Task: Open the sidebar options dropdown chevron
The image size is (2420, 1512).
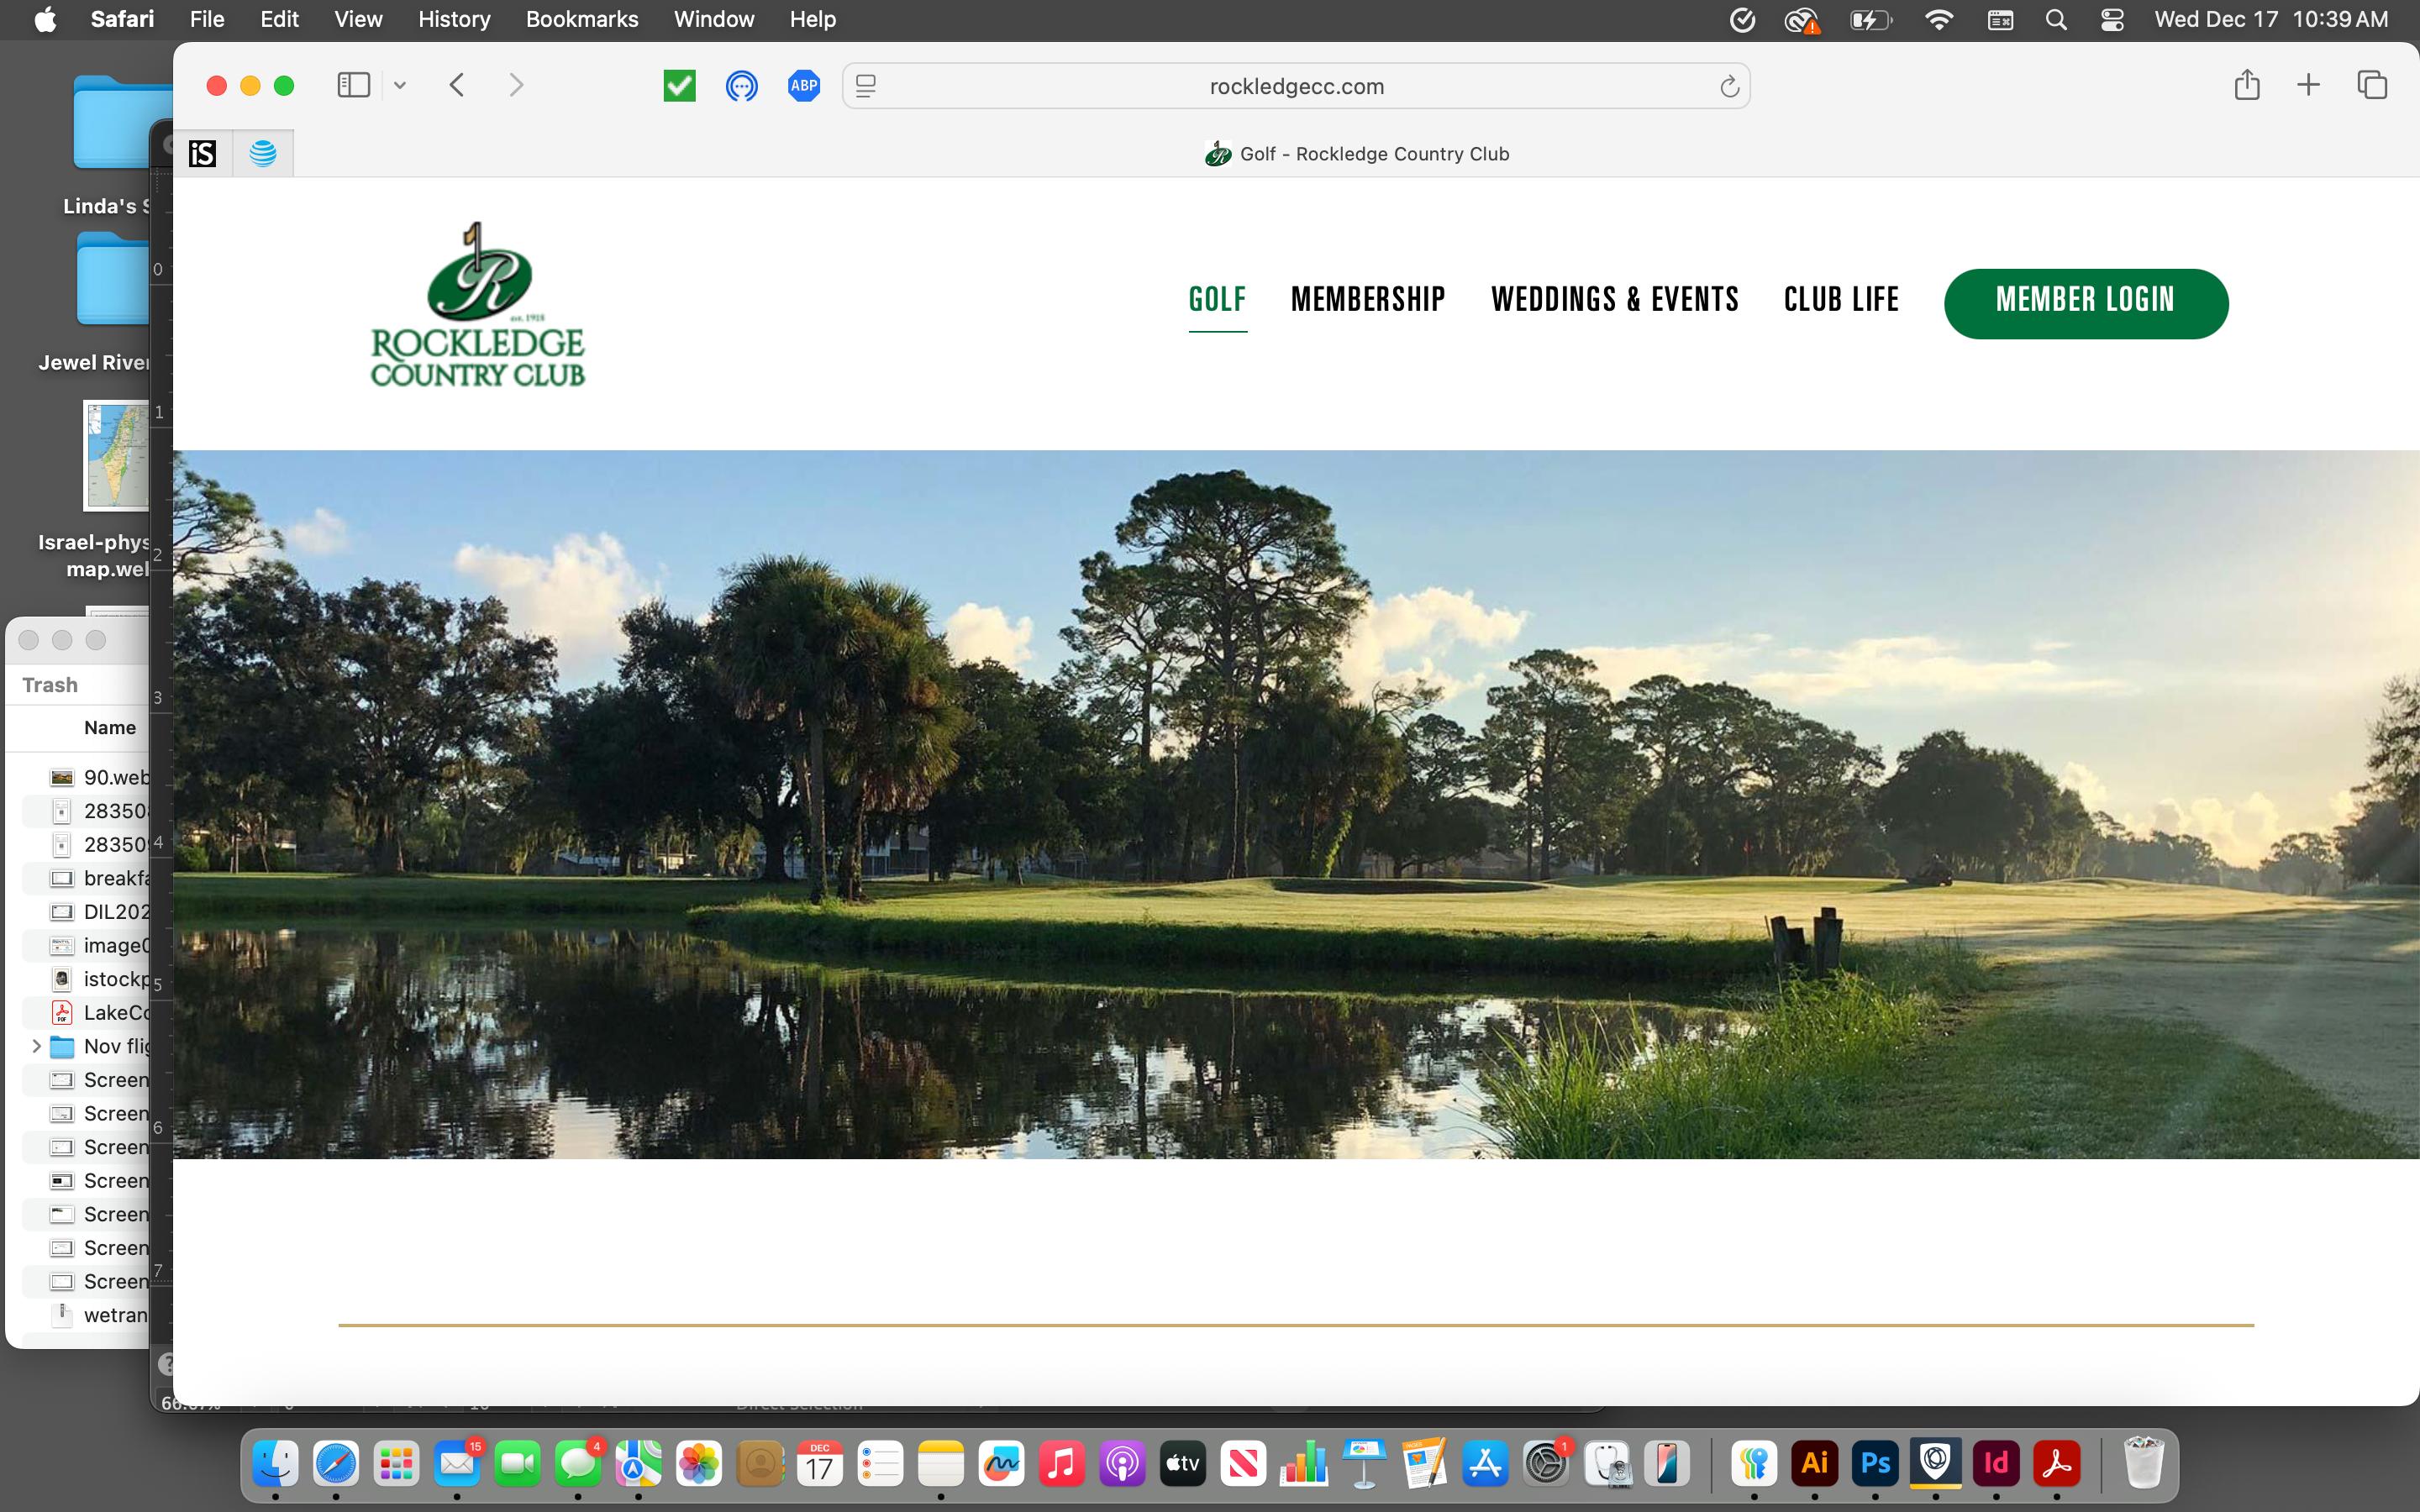Action: pos(400,85)
